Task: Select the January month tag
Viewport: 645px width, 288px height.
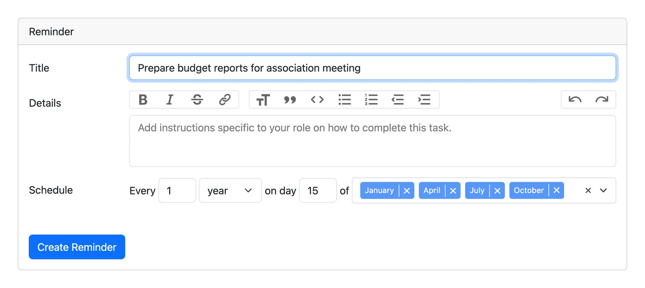Action: coord(379,191)
